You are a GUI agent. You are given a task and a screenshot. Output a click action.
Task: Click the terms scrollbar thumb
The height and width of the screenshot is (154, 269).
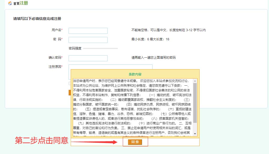point(195,103)
